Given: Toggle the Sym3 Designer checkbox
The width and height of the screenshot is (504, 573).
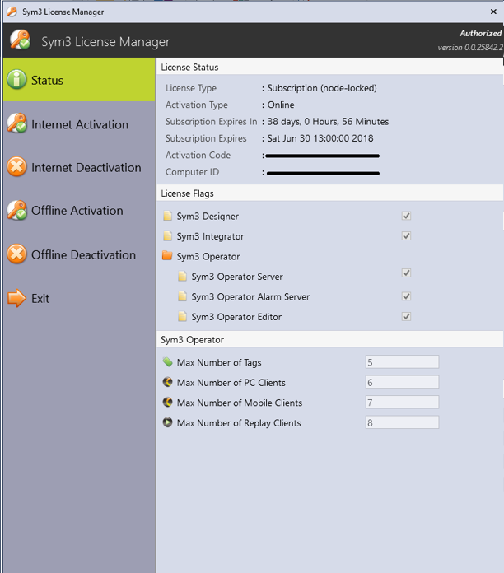Looking at the screenshot, I should click(406, 216).
